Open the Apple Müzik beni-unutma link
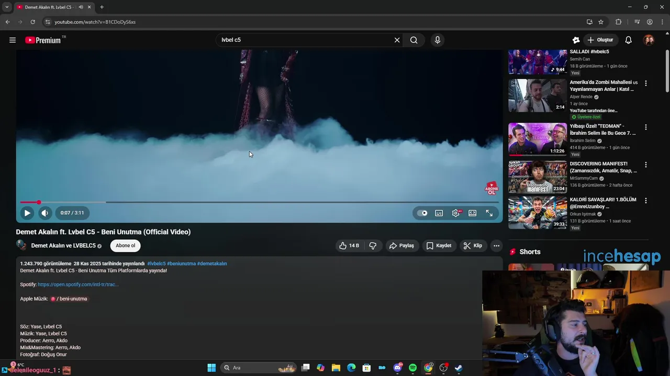 pos(69,299)
